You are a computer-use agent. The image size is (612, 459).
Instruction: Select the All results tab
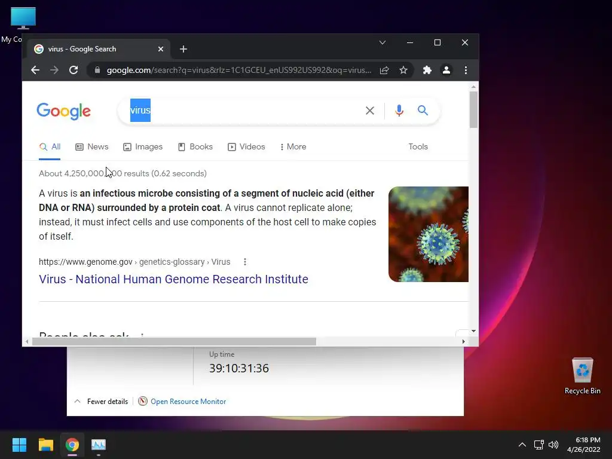point(50,147)
